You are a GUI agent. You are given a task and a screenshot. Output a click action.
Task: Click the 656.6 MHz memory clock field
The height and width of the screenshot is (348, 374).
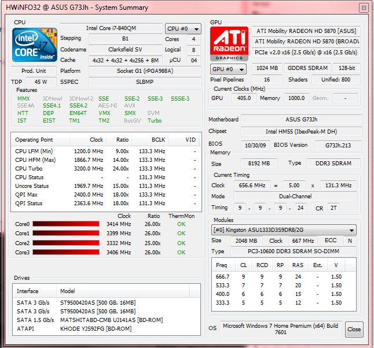(x=252, y=186)
